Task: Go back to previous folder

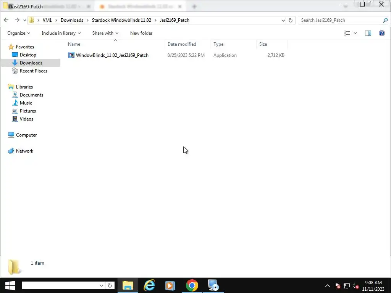Action: 6,20
